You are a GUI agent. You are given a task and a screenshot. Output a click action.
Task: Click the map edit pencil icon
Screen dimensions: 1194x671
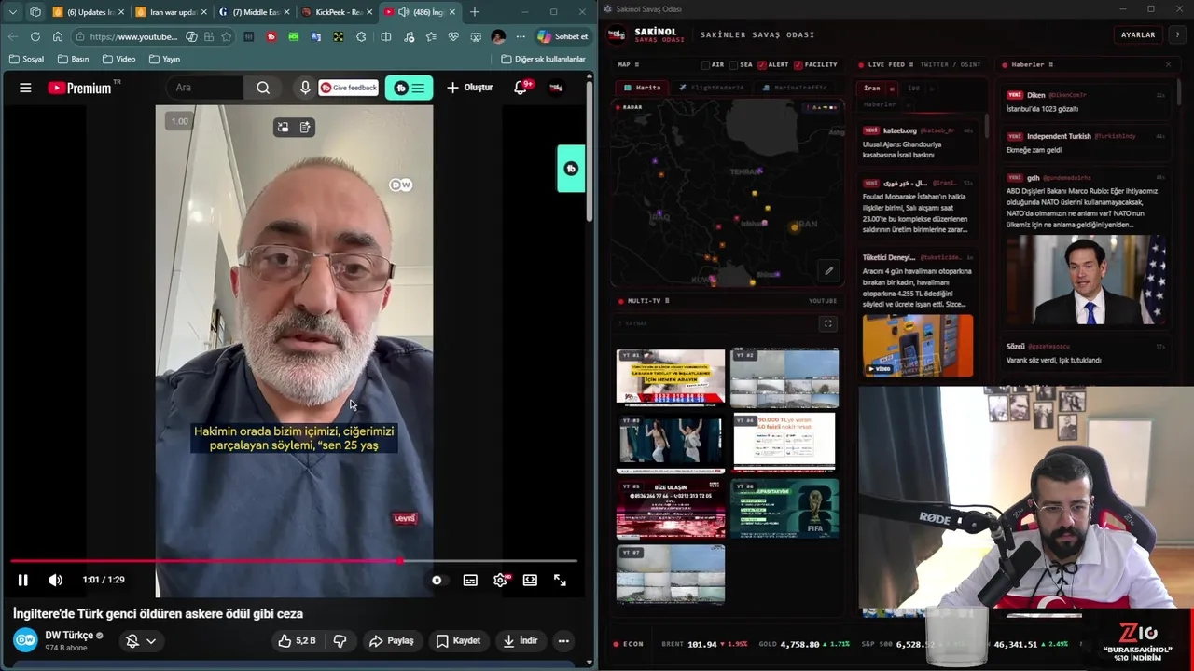pyautogui.click(x=828, y=271)
